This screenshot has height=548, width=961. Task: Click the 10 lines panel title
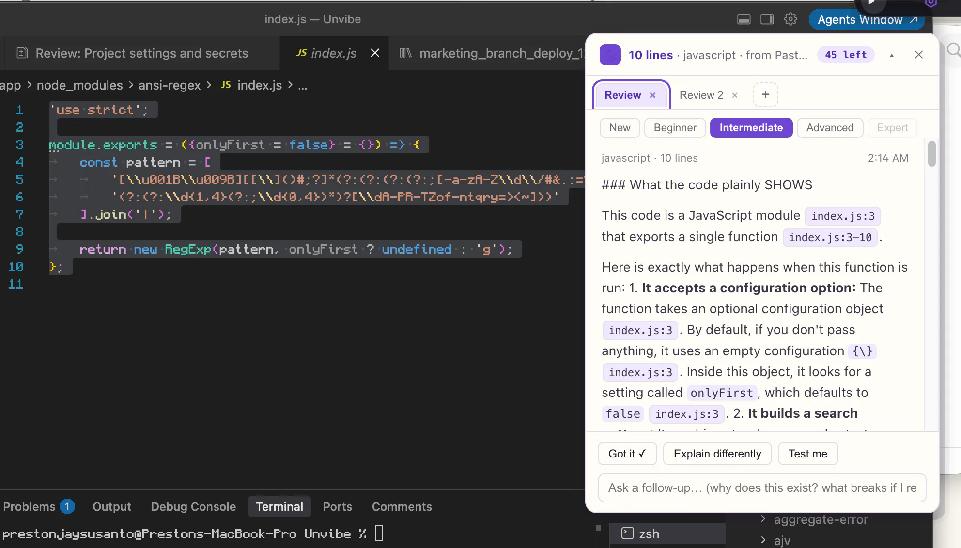click(x=651, y=55)
